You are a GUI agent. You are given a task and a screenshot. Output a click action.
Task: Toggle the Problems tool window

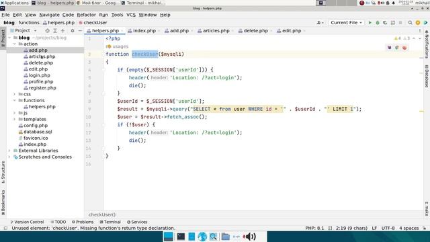click(x=83, y=222)
